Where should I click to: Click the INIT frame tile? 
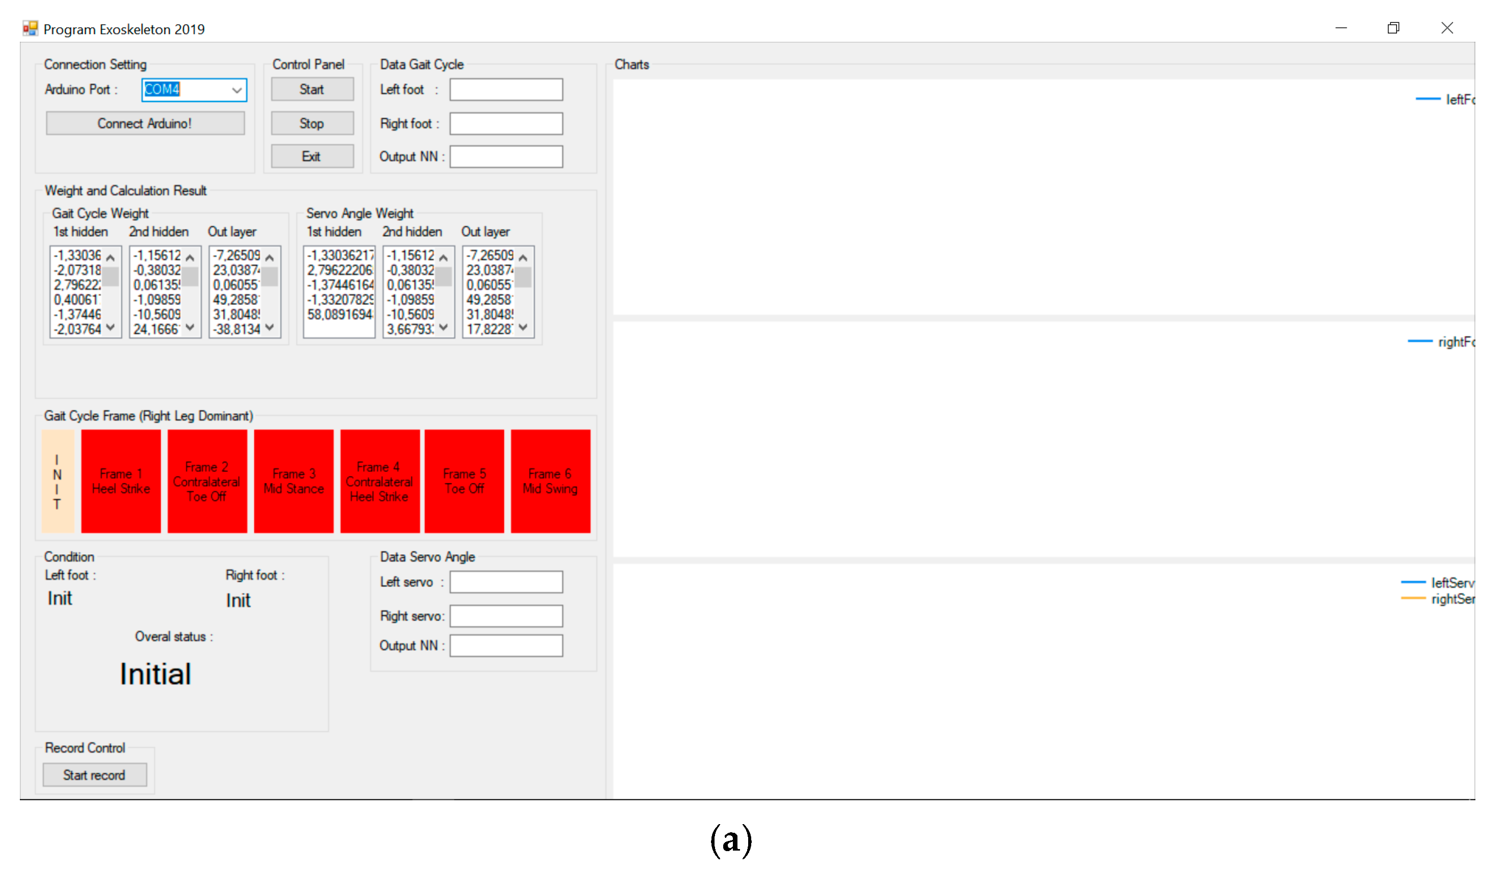[x=58, y=481]
